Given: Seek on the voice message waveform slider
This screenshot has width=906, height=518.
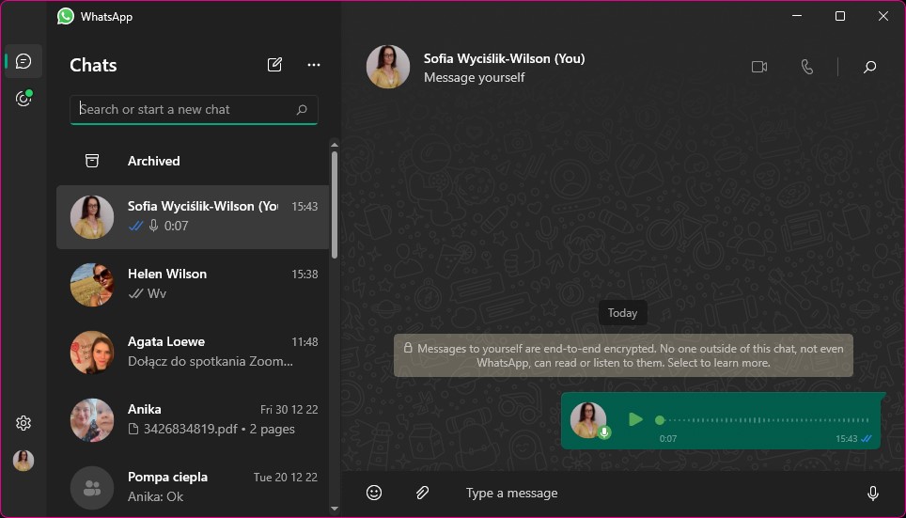Looking at the screenshot, I should point(764,420).
